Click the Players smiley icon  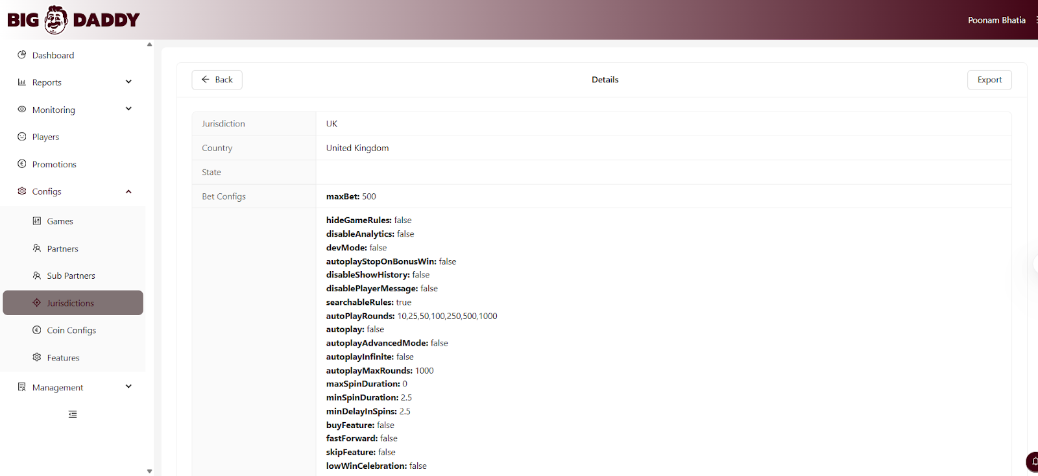[x=22, y=137]
